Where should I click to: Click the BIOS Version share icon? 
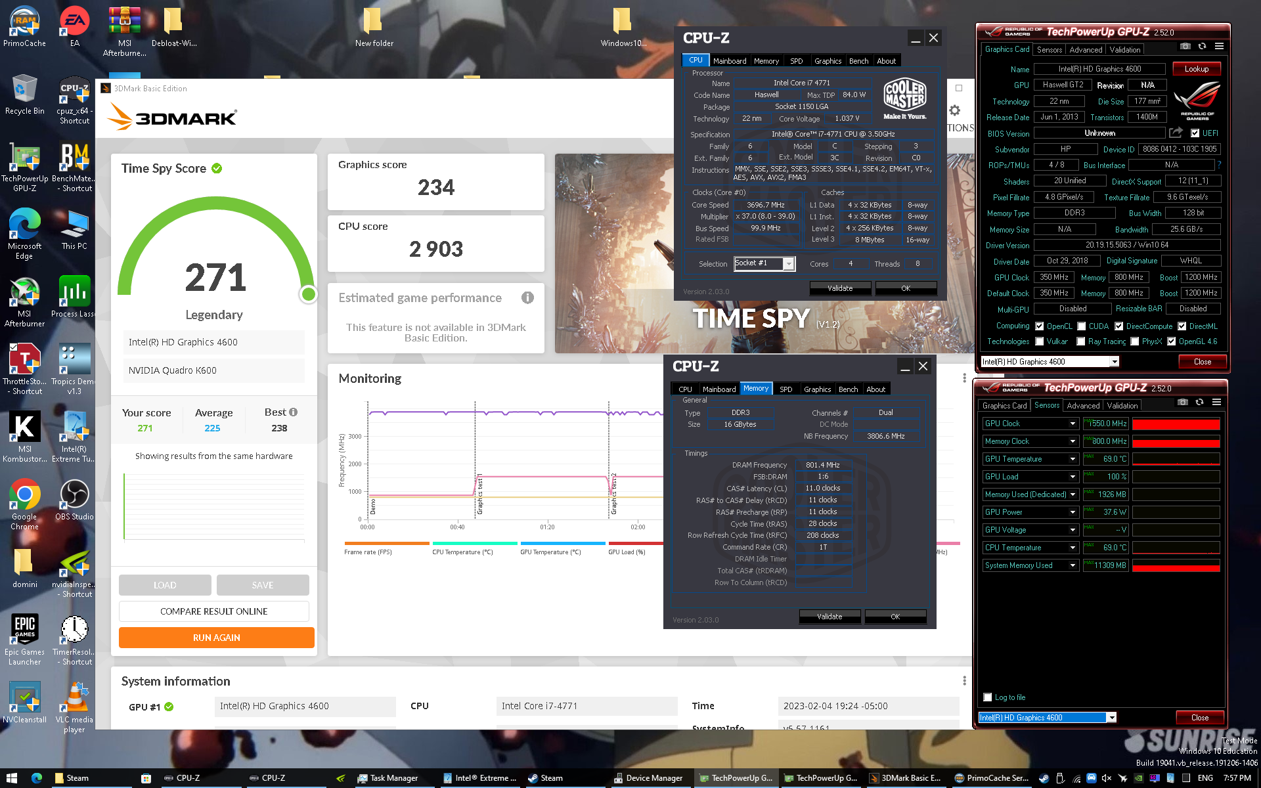pyautogui.click(x=1176, y=133)
